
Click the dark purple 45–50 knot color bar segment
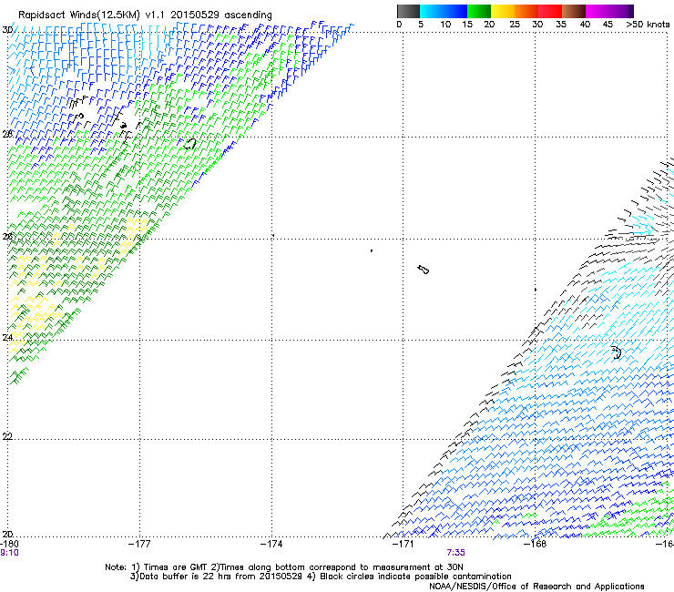click(621, 11)
